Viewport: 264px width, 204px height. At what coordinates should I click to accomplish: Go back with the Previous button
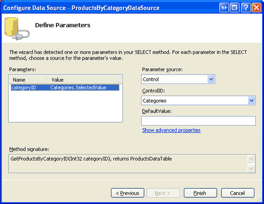click(128, 193)
